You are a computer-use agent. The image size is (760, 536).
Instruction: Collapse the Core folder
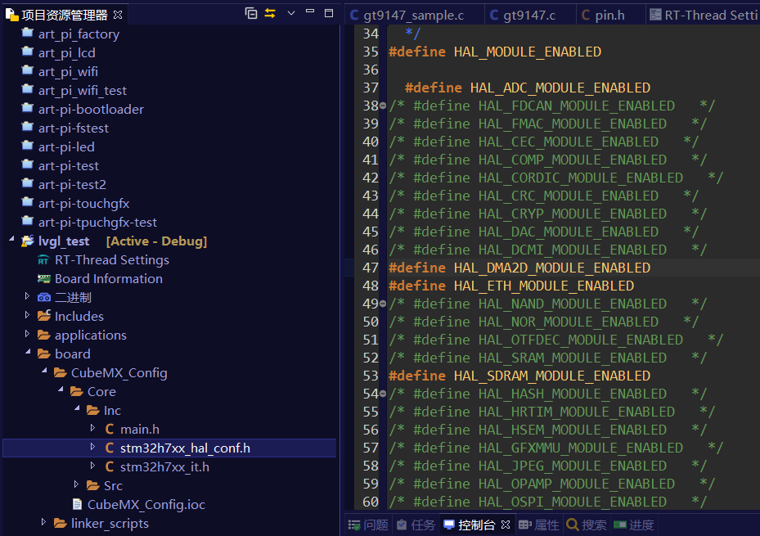point(61,390)
